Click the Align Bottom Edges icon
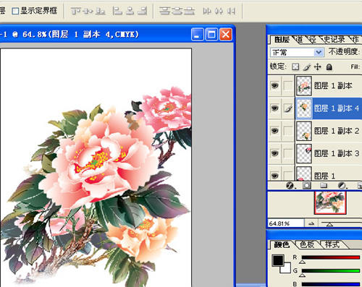This screenshot has width=362, height=287. (x=100, y=11)
